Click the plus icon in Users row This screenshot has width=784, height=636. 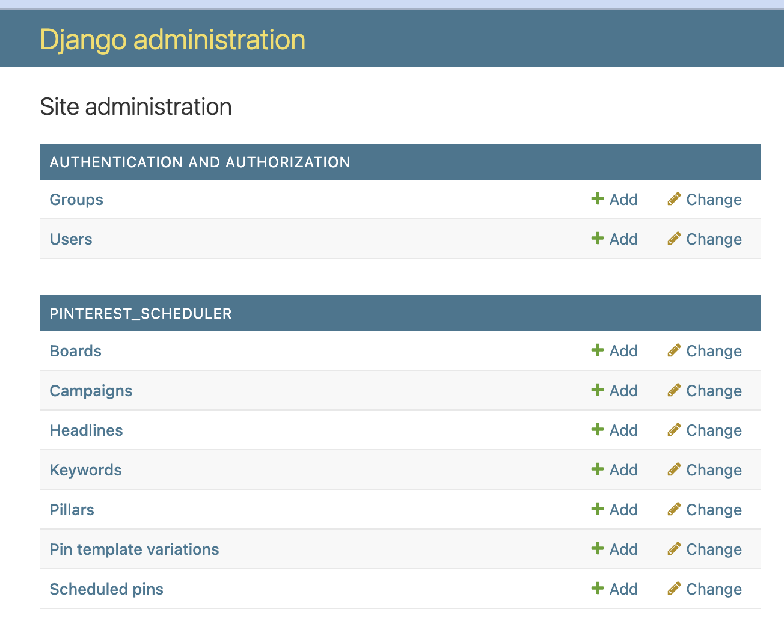tap(597, 238)
